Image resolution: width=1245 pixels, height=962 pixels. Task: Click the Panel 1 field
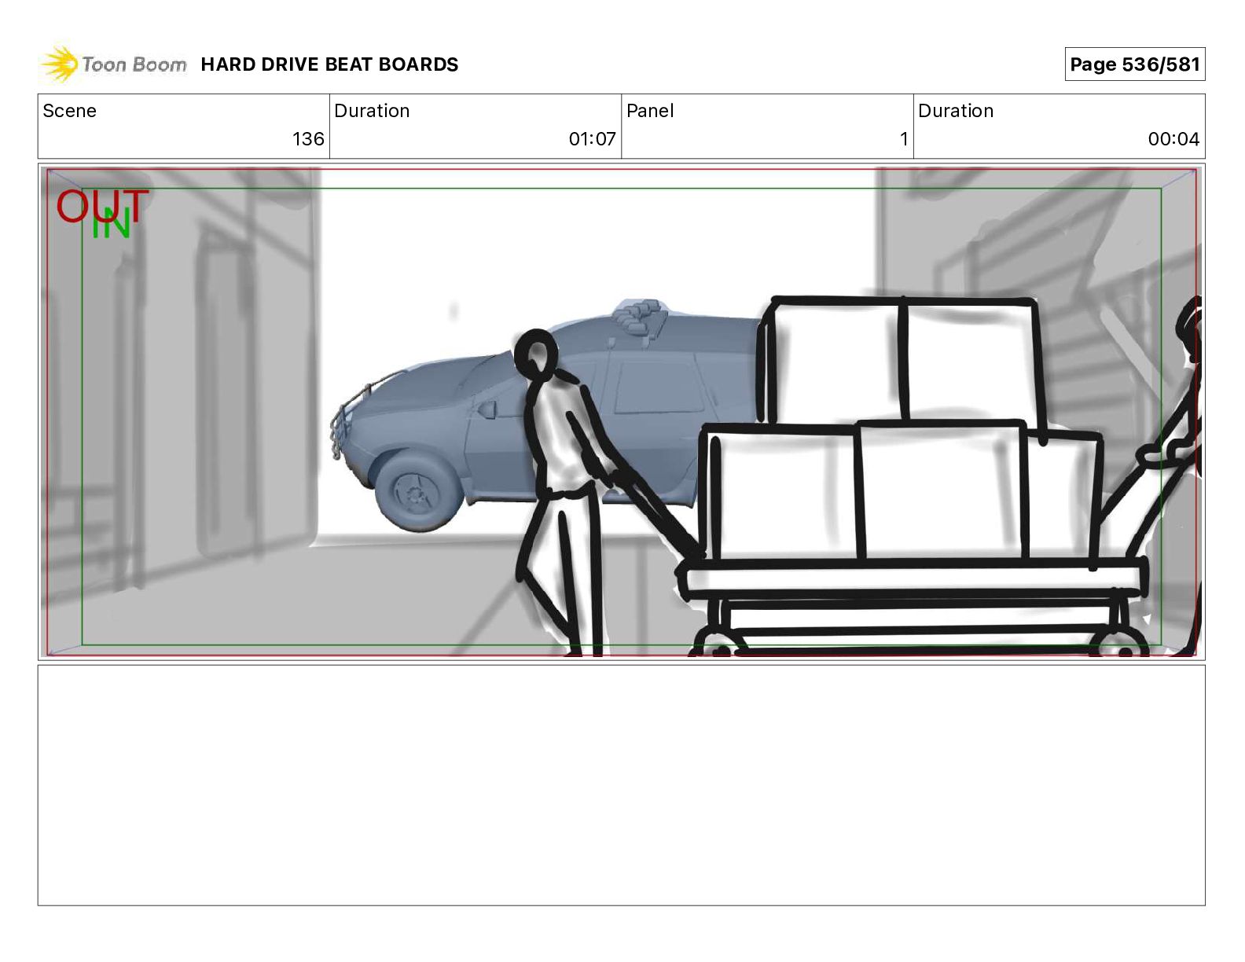coord(767,126)
